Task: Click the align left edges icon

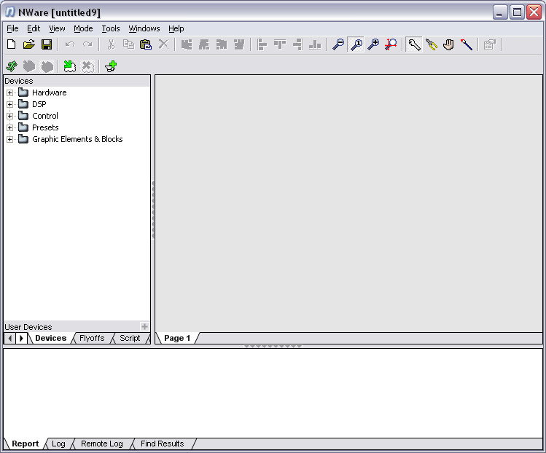Action: coord(262,44)
